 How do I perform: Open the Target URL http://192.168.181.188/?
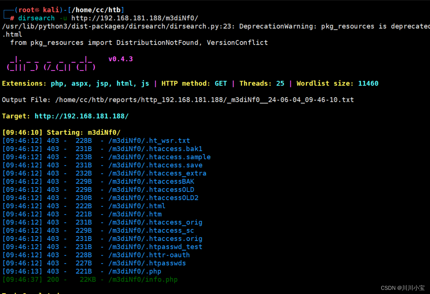pyautogui.click(x=81, y=116)
